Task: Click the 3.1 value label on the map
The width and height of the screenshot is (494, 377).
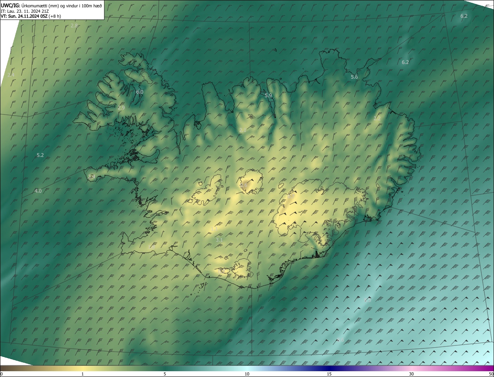Action: (219, 240)
